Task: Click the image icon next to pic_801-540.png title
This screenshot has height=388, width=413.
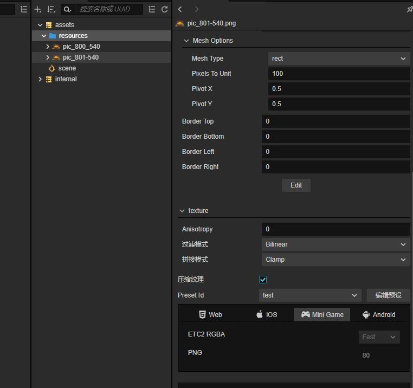Action: click(180, 23)
